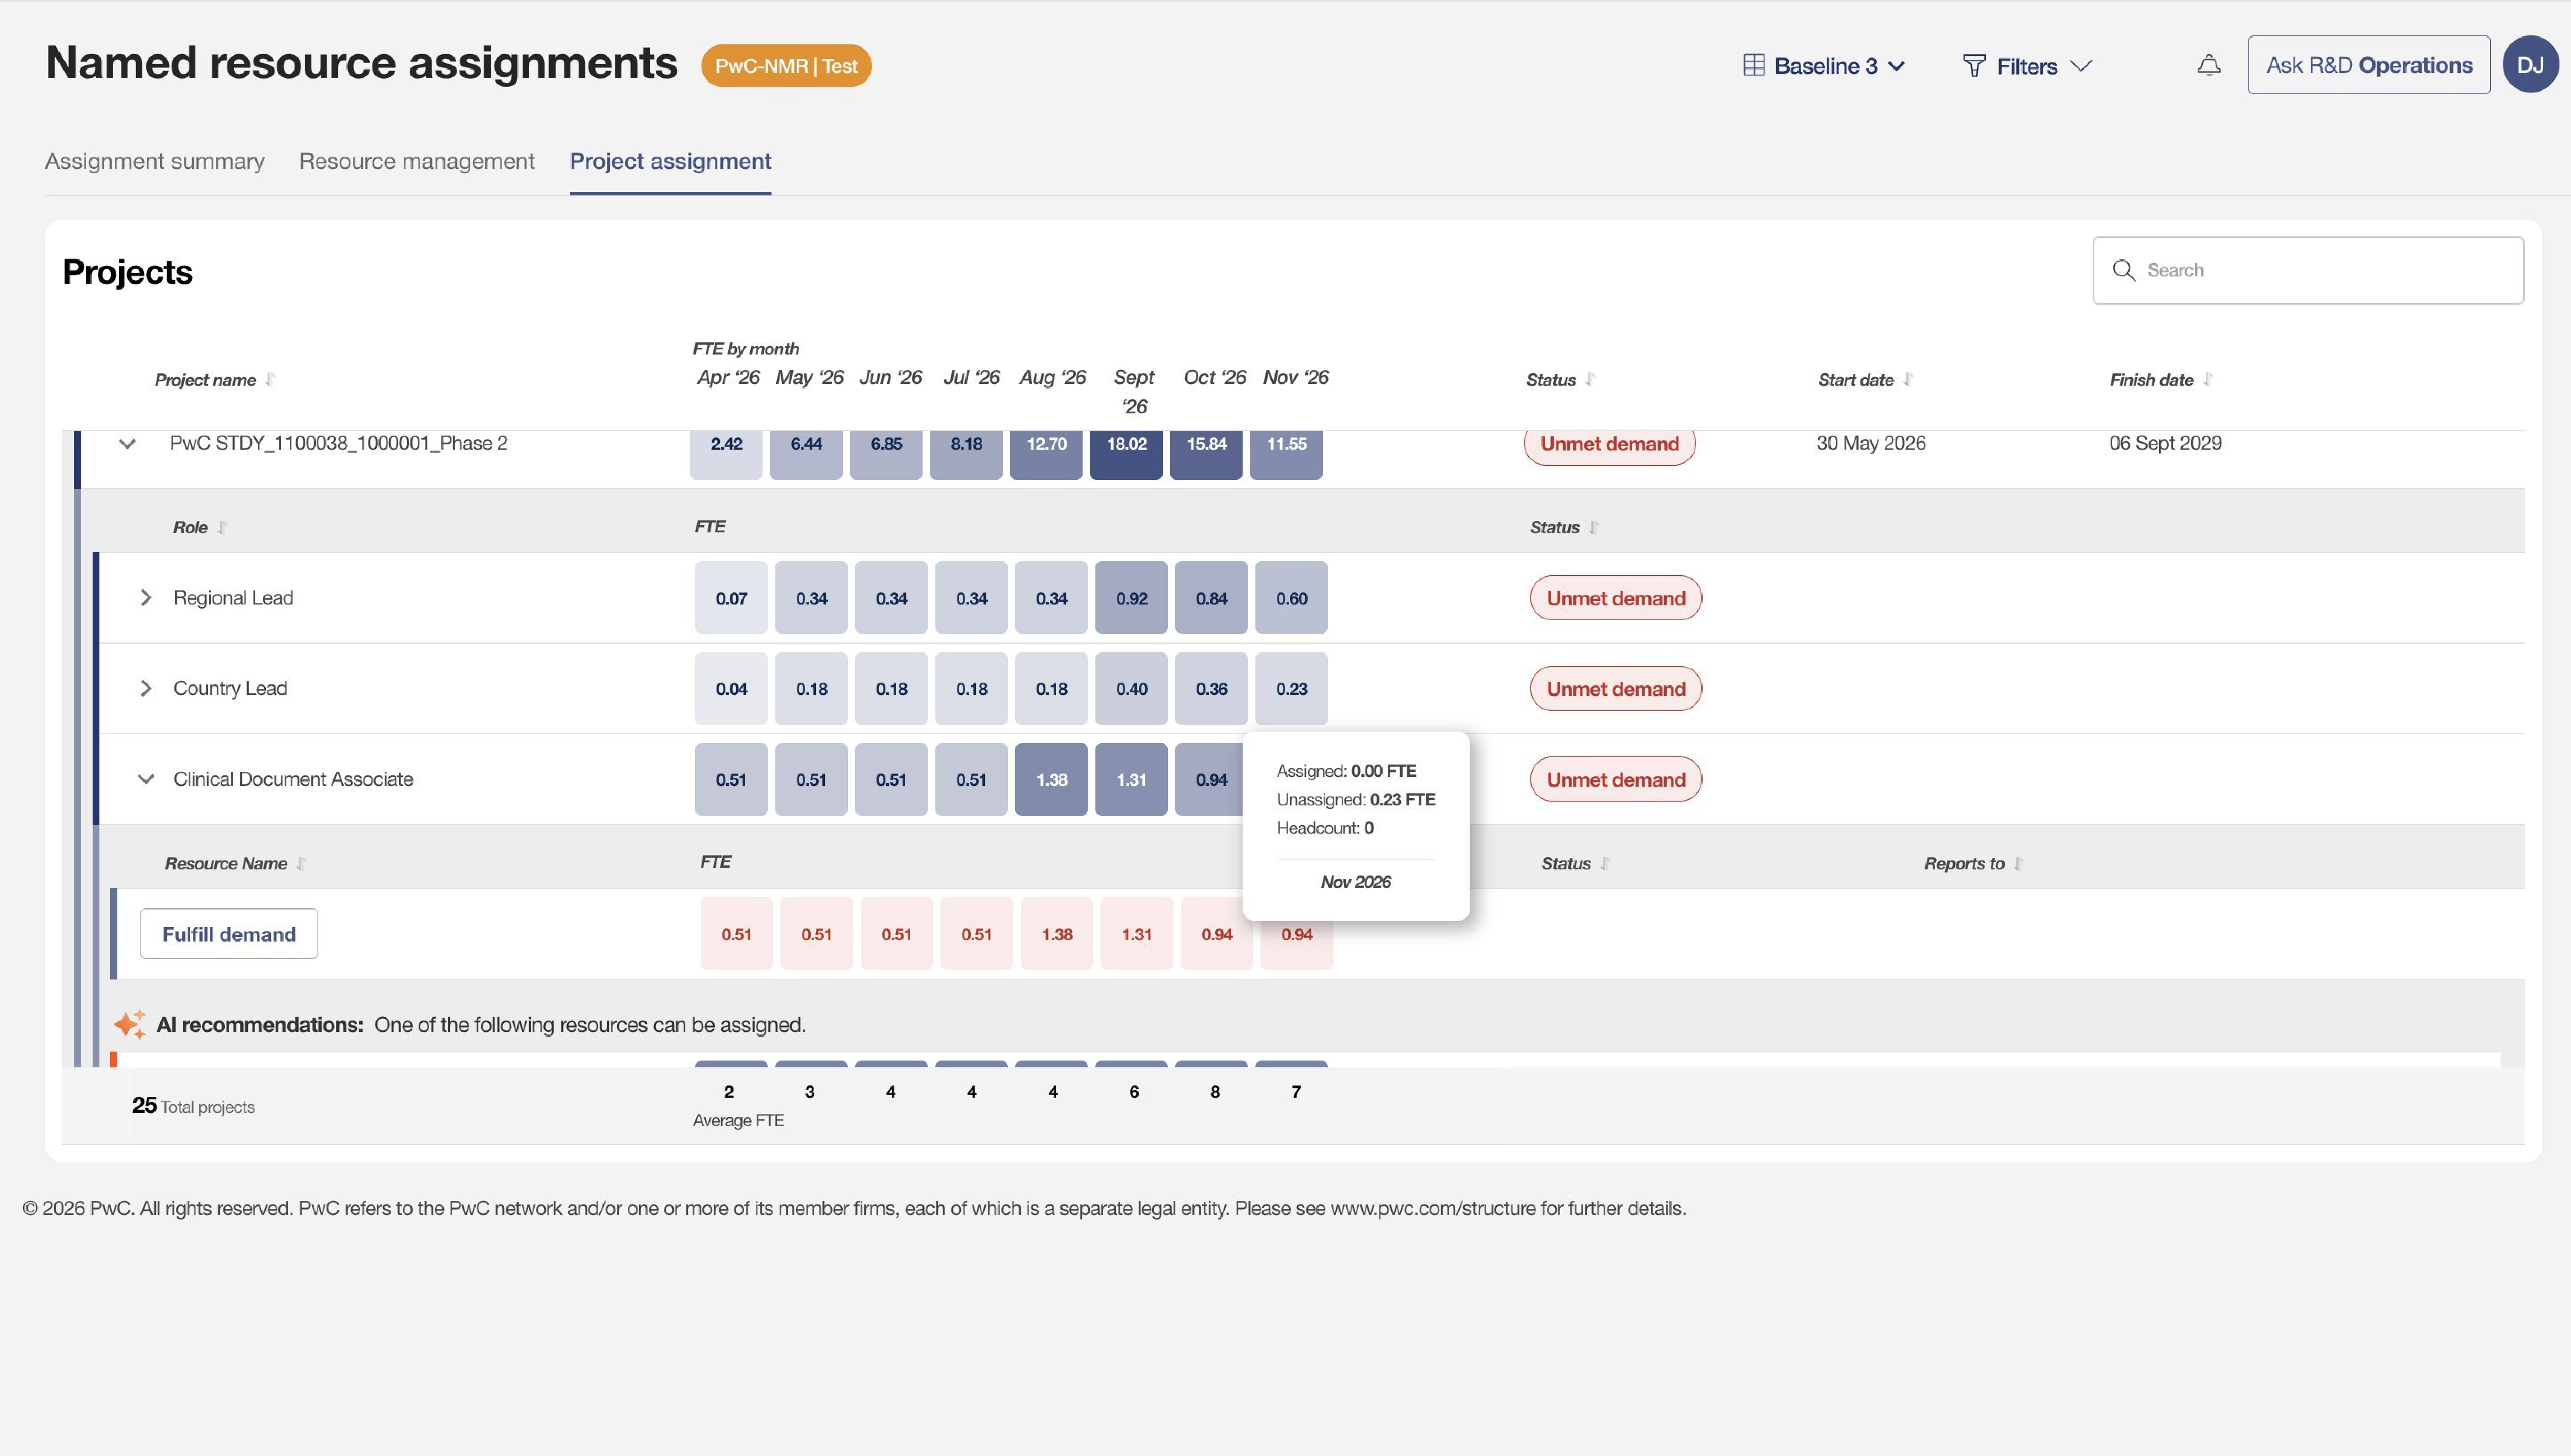Click Regional Lead Unmet demand badge

[x=1615, y=598]
